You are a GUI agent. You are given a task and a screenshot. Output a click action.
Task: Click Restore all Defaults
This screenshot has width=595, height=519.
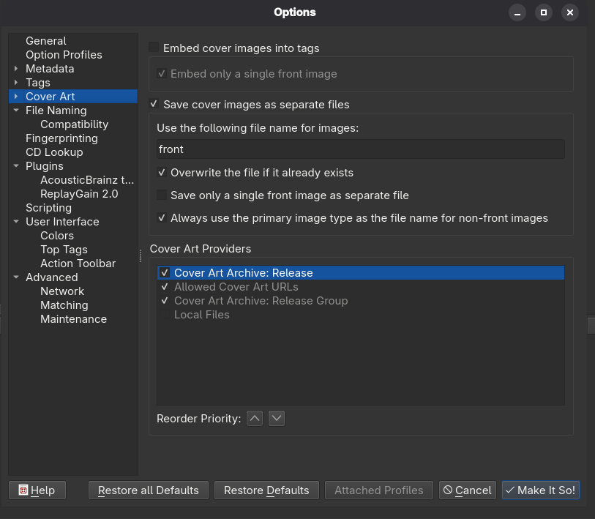point(148,490)
